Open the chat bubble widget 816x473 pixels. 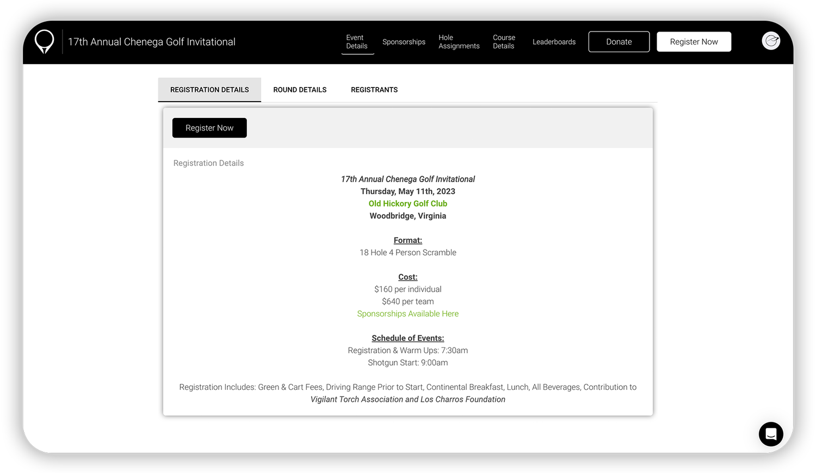[x=770, y=434]
